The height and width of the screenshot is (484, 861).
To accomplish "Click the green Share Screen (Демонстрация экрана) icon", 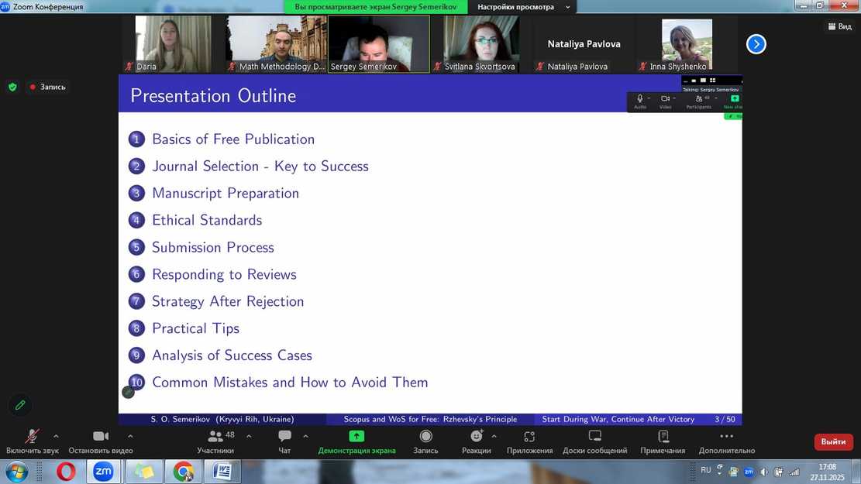I will [x=356, y=437].
